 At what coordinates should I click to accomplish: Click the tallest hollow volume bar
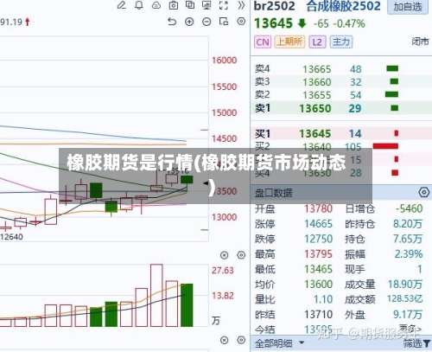pos(156,295)
